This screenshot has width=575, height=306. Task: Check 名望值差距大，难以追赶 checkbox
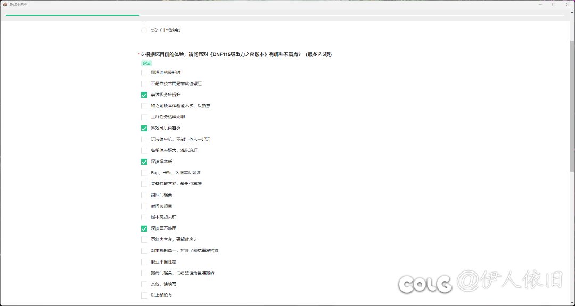point(144,150)
